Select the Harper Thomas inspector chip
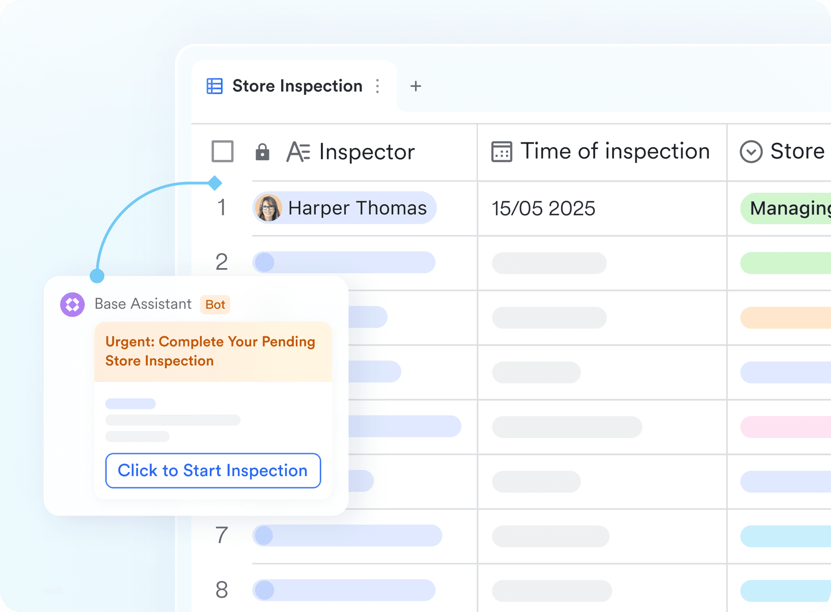Image resolution: width=831 pixels, height=612 pixels. [356, 208]
